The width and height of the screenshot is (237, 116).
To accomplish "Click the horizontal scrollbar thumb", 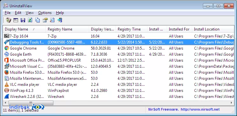I will click(x=31, y=103).
